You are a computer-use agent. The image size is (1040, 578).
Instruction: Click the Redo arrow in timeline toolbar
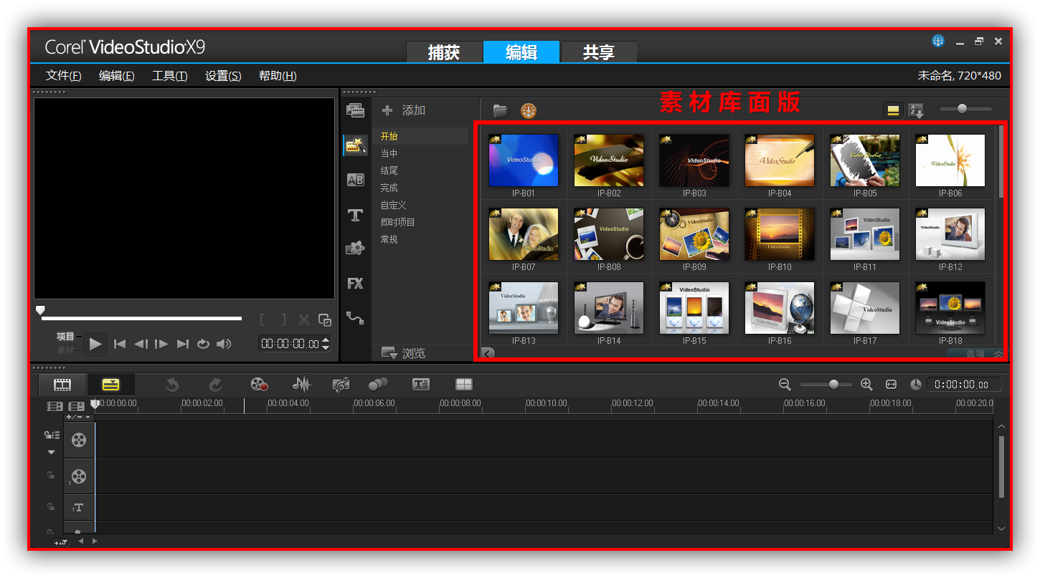coord(215,385)
